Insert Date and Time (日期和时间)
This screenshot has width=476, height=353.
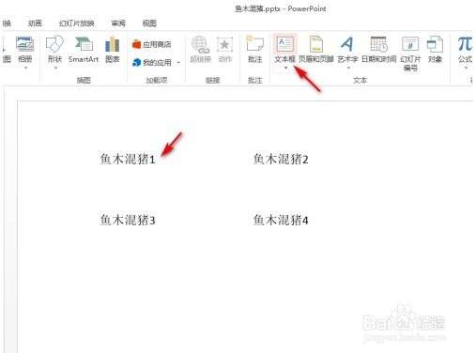pos(378,50)
